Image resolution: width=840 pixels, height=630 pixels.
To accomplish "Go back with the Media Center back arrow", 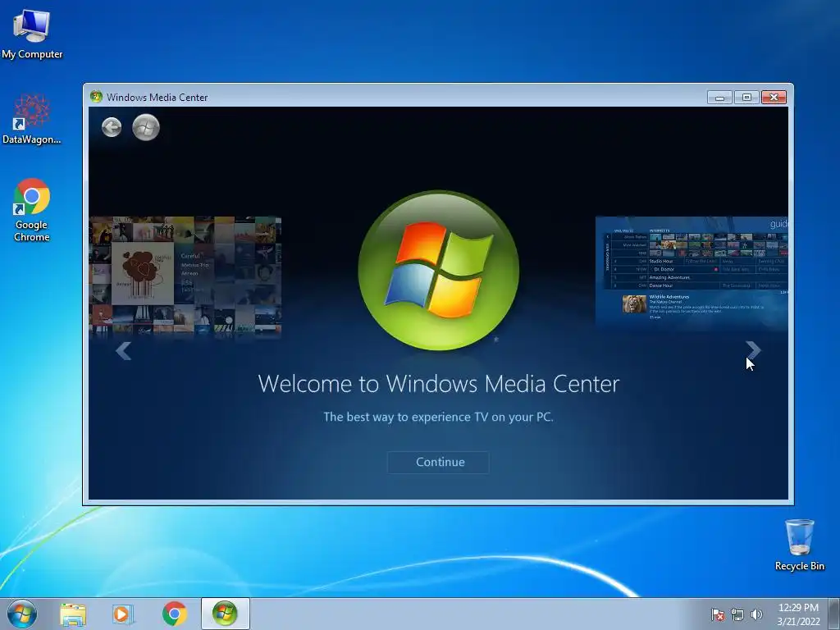I will tap(112, 127).
